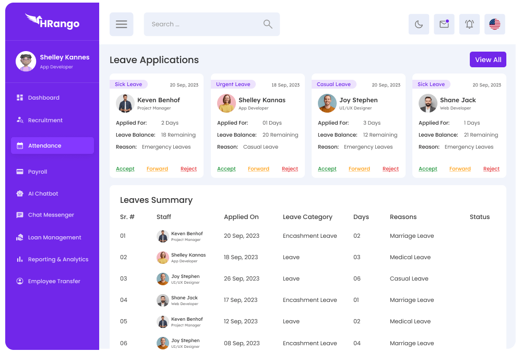Accept Keven Benhof's sick leave request

coord(125,169)
